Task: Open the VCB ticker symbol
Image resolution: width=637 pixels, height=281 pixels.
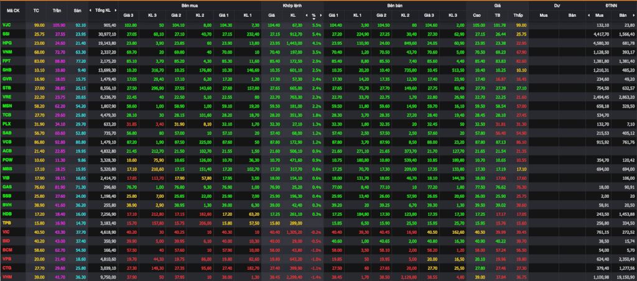Action: [x=7, y=141]
